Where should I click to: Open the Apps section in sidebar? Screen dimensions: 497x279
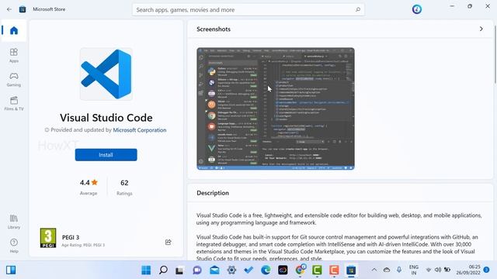pos(14,55)
